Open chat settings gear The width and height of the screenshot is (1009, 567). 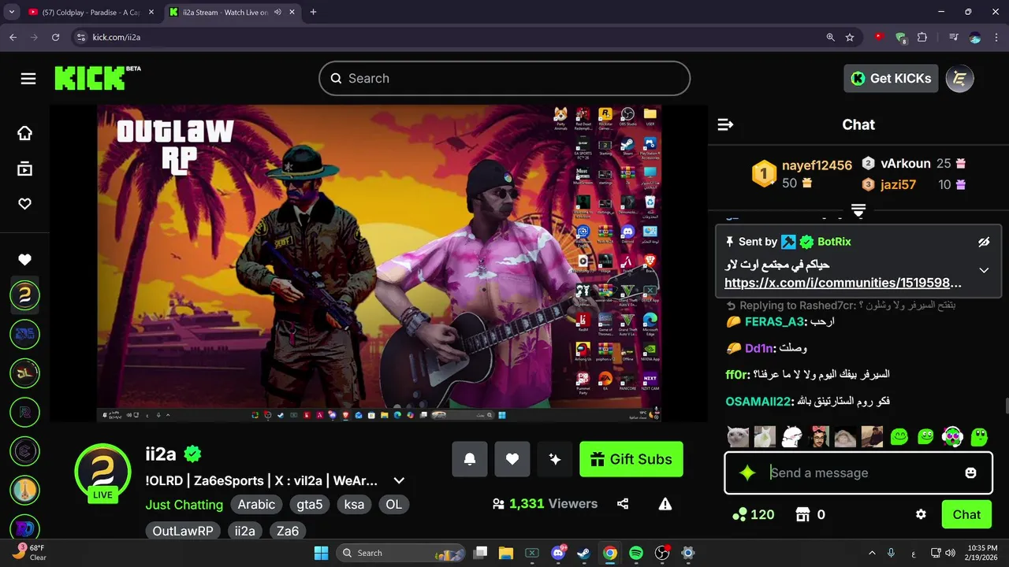(x=921, y=514)
